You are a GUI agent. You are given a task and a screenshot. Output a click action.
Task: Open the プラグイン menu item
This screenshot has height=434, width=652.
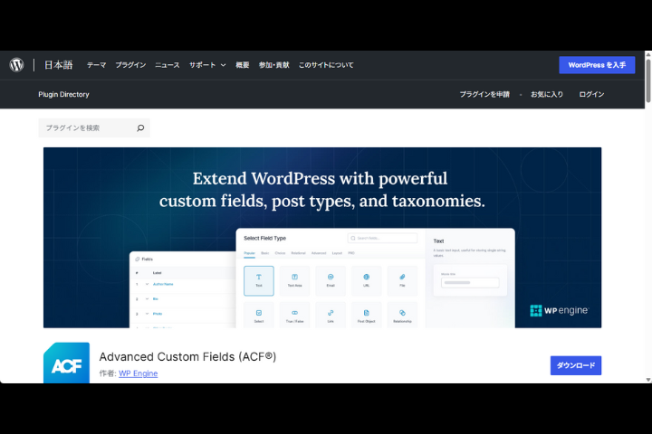(x=130, y=65)
